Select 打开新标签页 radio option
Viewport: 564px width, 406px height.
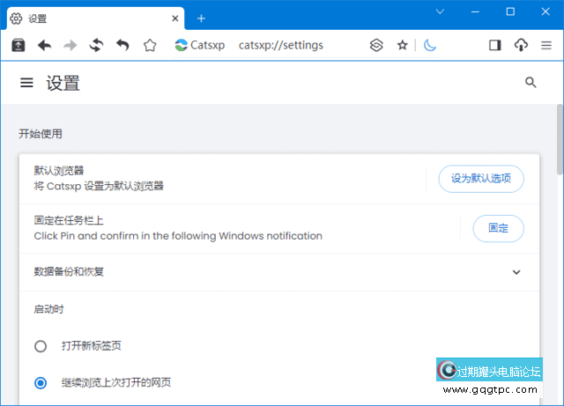point(41,346)
